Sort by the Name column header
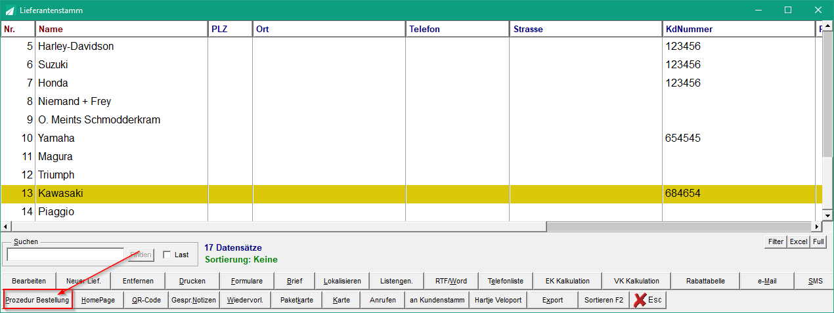This screenshot has height=313, width=834. click(x=121, y=29)
